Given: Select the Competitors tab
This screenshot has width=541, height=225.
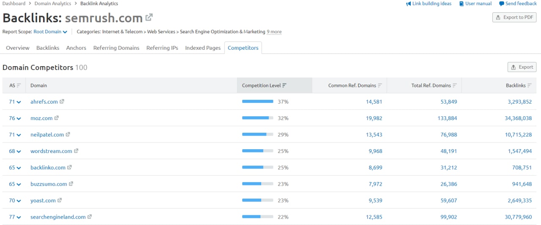Looking at the screenshot, I should (243, 48).
